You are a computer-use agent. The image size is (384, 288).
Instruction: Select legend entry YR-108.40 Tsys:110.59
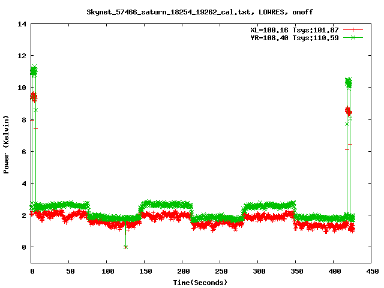coord(295,38)
